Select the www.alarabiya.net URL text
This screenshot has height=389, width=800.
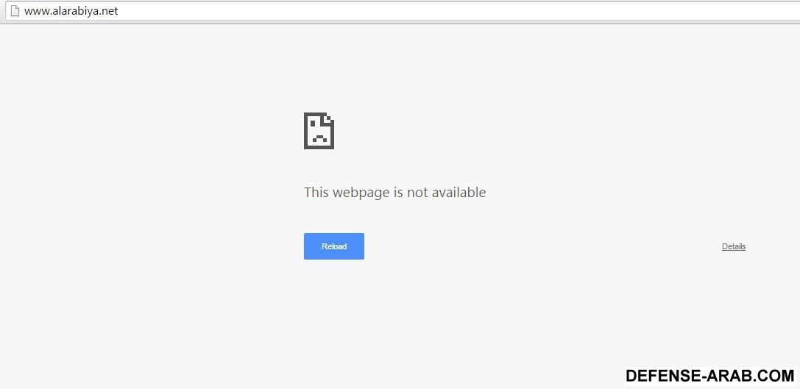(x=71, y=11)
